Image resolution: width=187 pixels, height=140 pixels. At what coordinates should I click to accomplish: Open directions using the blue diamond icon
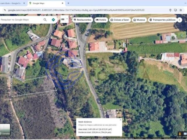click(x=53, y=20)
